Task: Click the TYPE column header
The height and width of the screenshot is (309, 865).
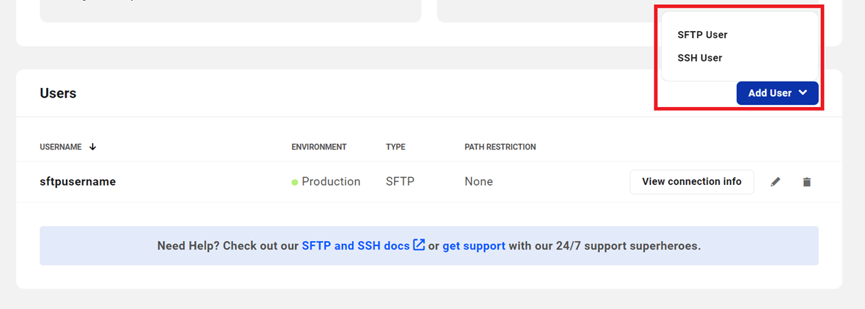Action: click(396, 147)
